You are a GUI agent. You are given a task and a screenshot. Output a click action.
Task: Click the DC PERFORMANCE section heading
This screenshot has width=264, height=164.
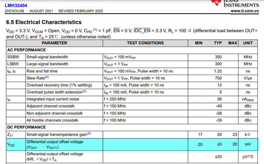(x=26, y=127)
